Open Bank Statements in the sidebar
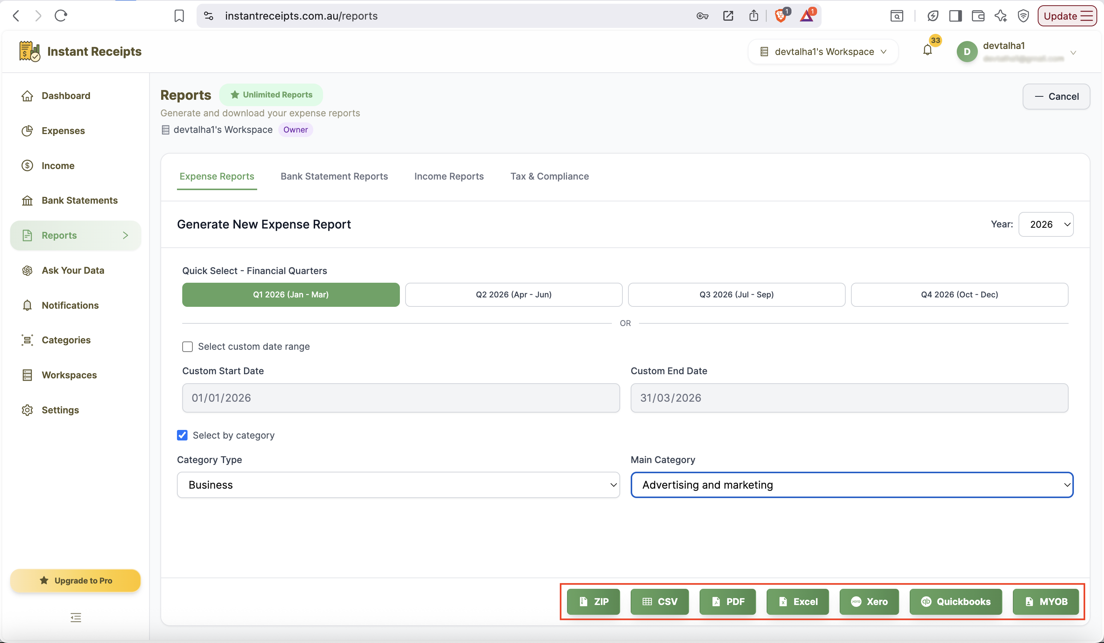 (79, 200)
